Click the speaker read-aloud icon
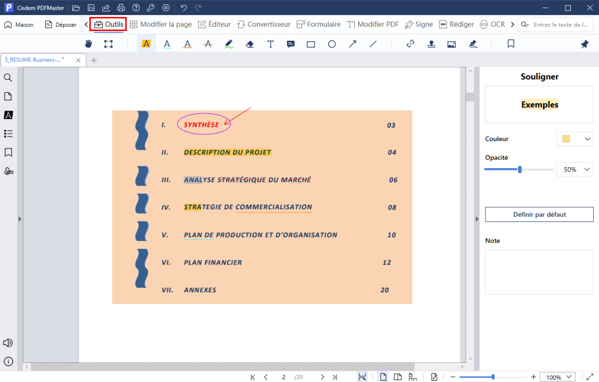 pyautogui.click(x=8, y=343)
